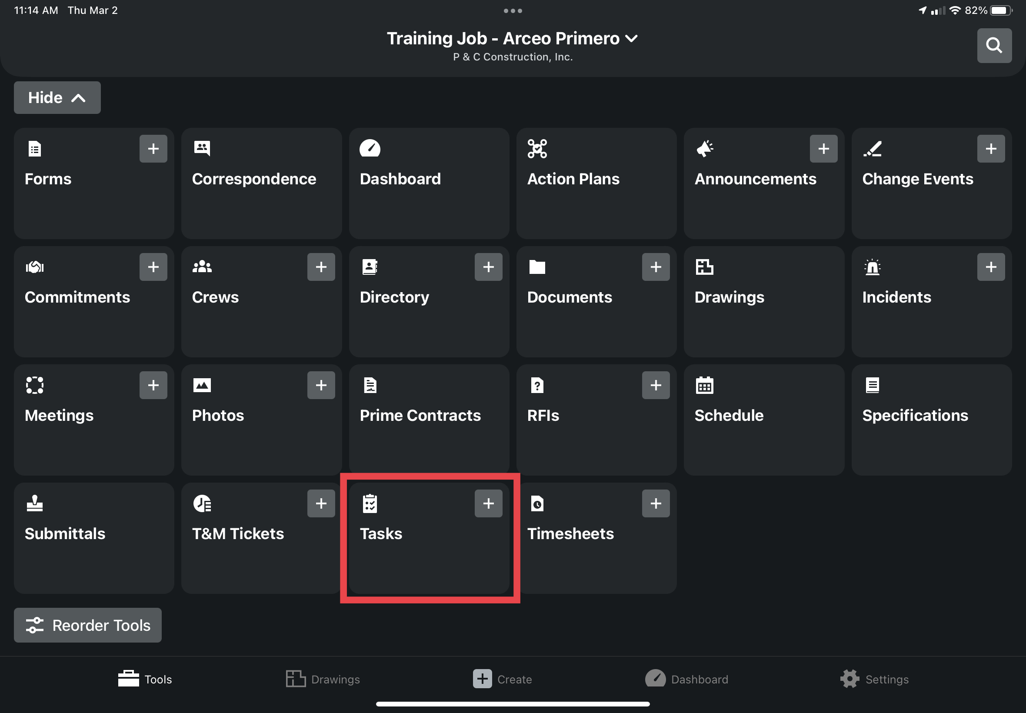This screenshot has width=1026, height=713.
Task: Click Timesheets tile plus icon
Action: pyautogui.click(x=655, y=503)
